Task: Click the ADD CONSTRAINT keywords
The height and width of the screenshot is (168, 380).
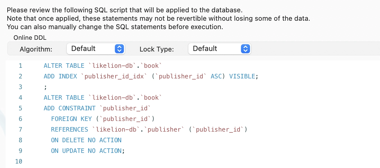Action: [69, 108]
